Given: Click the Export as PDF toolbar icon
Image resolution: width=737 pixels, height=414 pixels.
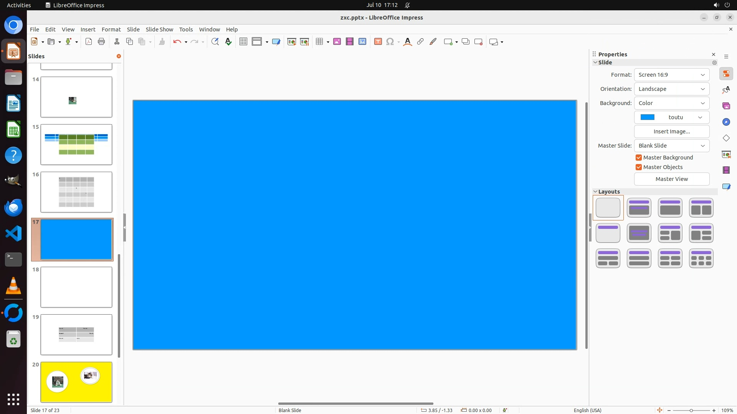Looking at the screenshot, I should 89,42.
